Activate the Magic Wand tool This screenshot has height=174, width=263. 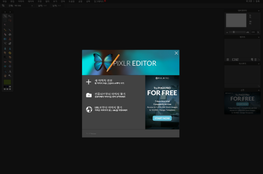[x=5, y=25]
